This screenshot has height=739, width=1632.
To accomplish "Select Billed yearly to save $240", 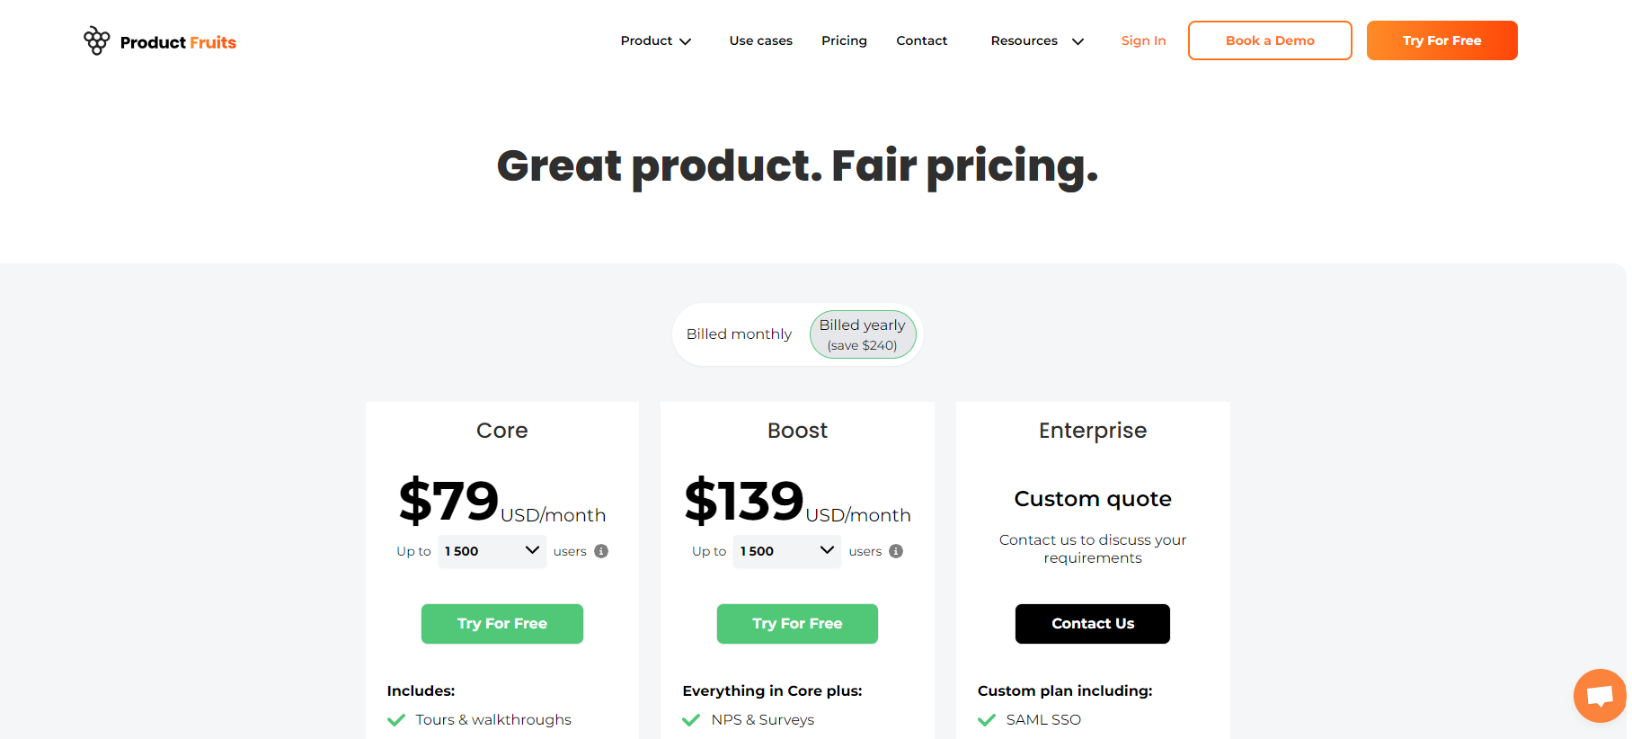I will 863,334.
